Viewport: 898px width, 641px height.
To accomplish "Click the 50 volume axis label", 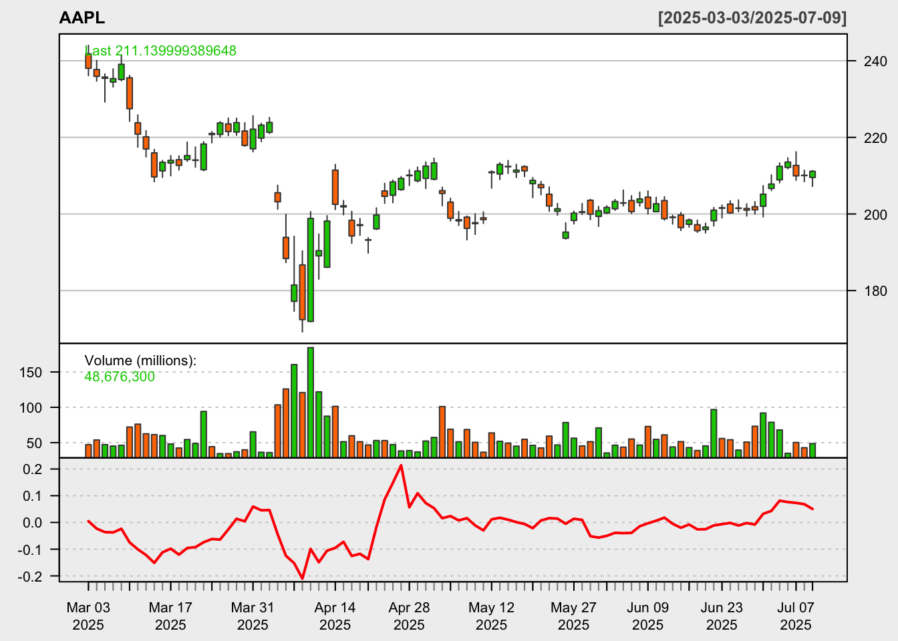I will 35,443.
